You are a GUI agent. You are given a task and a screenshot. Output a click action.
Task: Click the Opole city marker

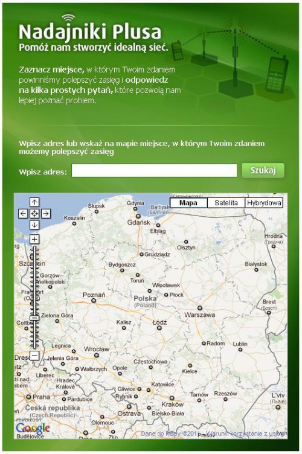120,374
